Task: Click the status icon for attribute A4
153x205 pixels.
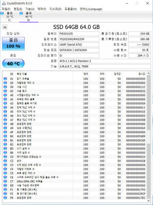Action: pyautogui.click(x=5, y=107)
